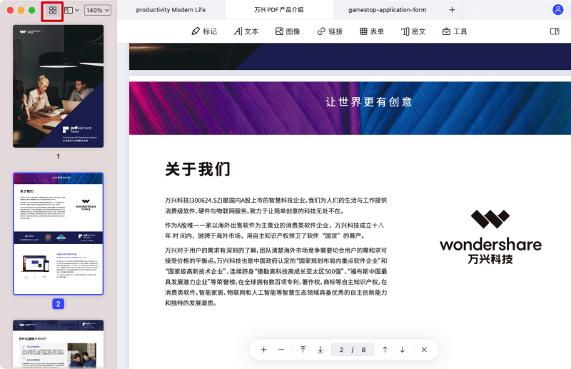
Task: Switch to 万兴 PDF 产品介绍 tab
Action: click(x=279, y=10)
